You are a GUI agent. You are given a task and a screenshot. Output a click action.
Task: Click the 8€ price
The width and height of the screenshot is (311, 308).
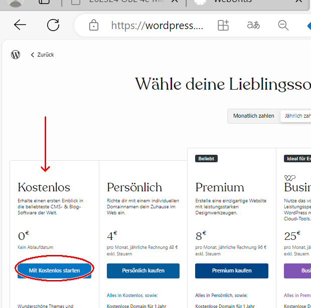[x=201, y=235]
